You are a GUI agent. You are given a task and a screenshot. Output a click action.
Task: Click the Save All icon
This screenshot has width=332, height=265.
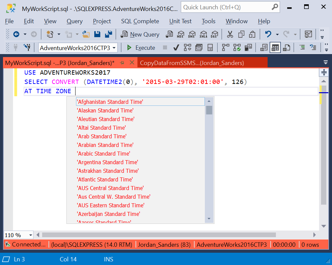click(109, 34)
